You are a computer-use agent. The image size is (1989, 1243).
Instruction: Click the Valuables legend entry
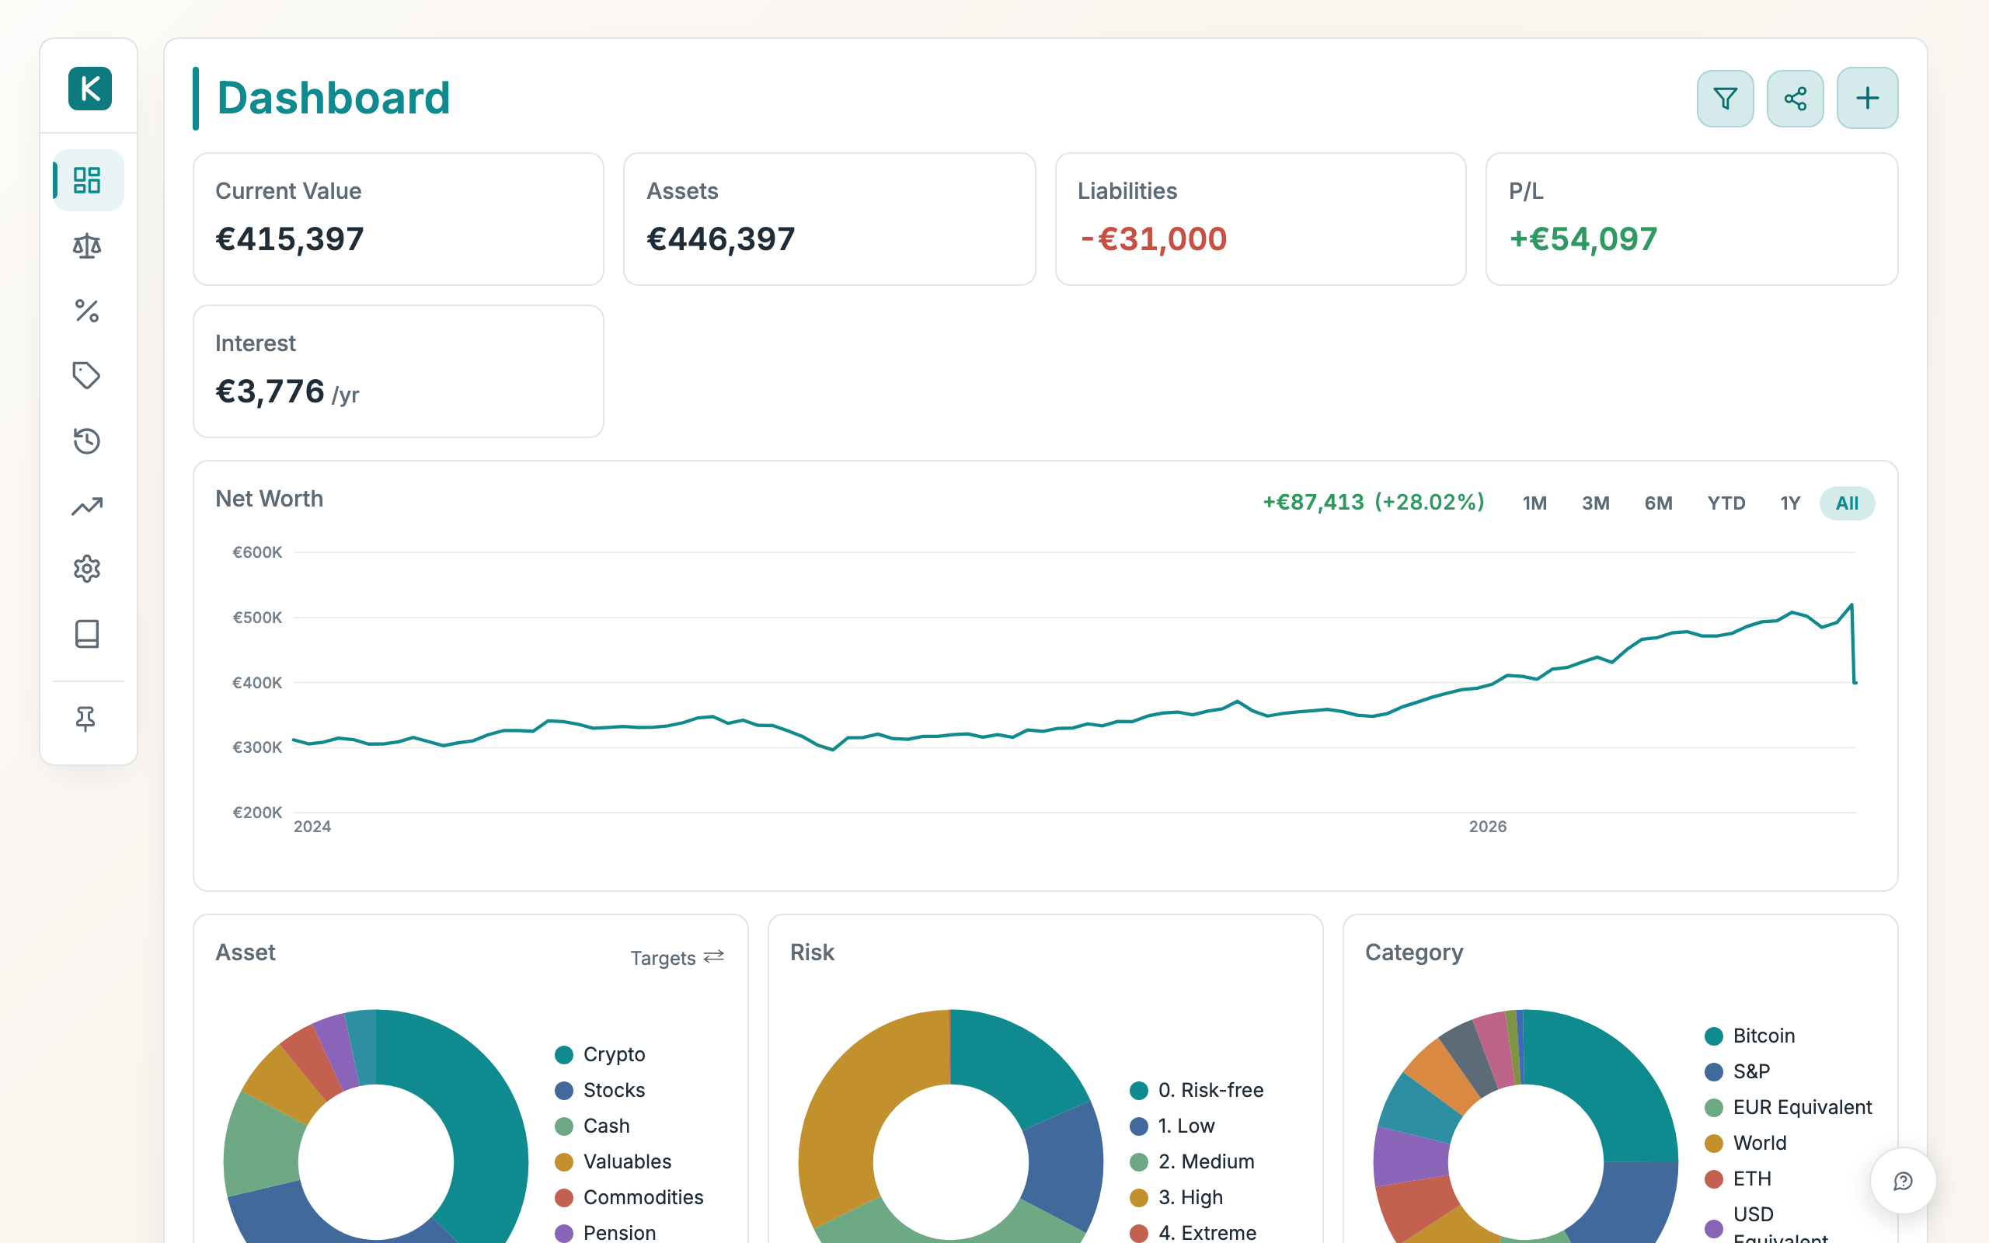point(613,1161)
